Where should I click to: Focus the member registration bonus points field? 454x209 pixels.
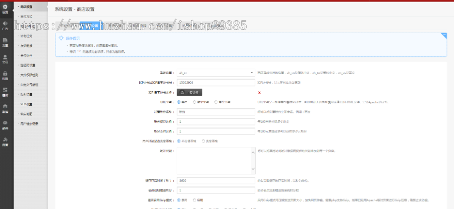216,190
